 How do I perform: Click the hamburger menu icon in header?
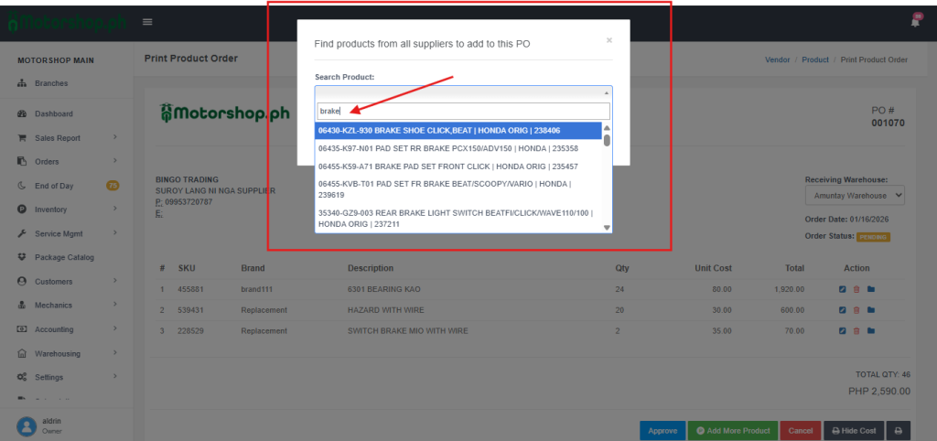tap(147, 22)
